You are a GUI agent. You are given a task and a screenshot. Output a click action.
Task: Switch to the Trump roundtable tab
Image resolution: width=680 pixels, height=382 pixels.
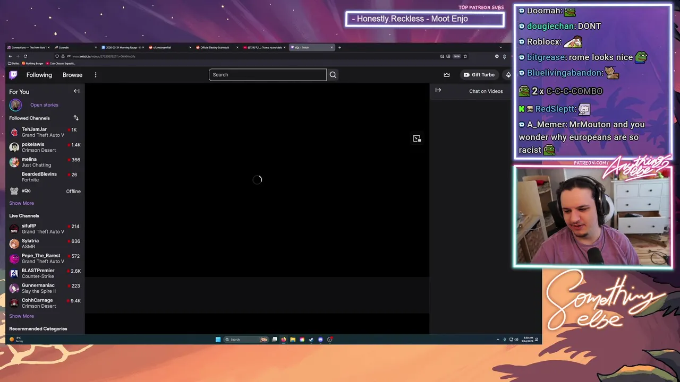[x=264, y=47]
